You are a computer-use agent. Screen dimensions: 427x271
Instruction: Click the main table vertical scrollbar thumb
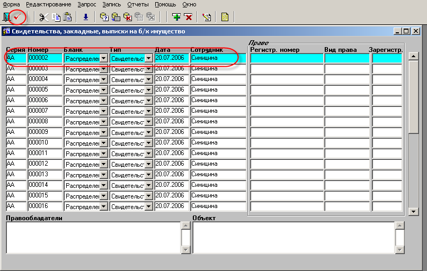(x=413, y=97)
